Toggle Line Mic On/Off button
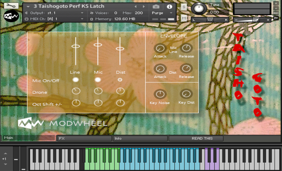 [75, 80]
